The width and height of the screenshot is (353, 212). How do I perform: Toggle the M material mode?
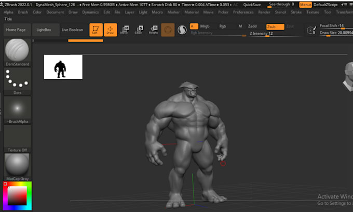(x=240, y=26)
